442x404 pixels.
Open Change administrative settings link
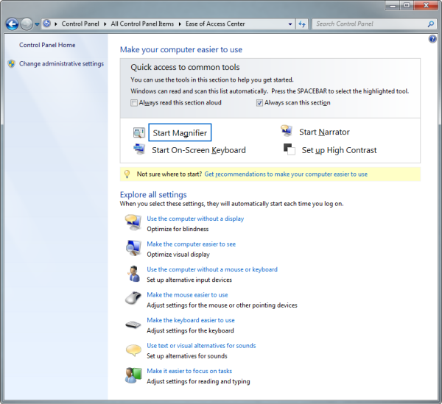click(61, 64)
